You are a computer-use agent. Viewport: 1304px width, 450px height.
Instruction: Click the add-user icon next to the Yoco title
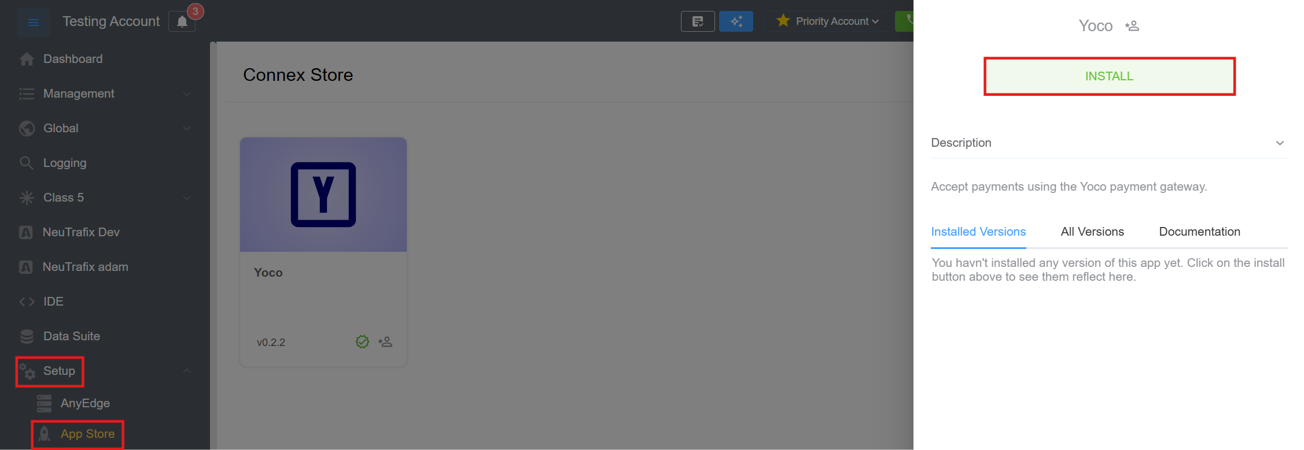(x=1132, y=26)
